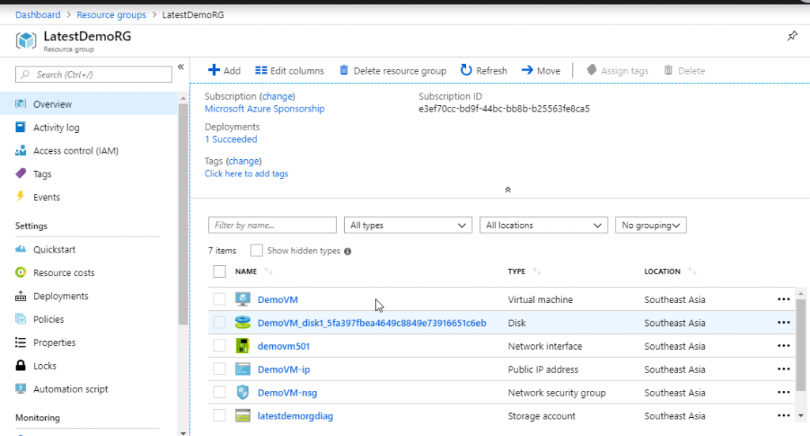The width and height of the screenshot is (810, 436).
Task: Click the resource group cube icon in header
Action: click(26, 40)
